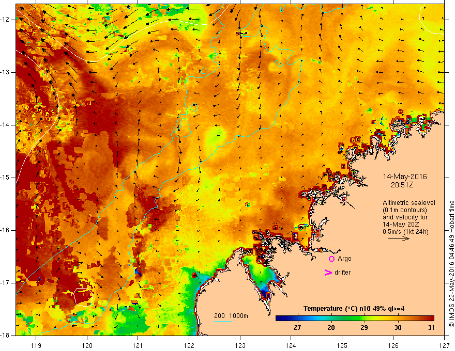Click the 'Temperature (°C) n18 49% ql>=4' title
Screen dimensions: 455x351
354,309
